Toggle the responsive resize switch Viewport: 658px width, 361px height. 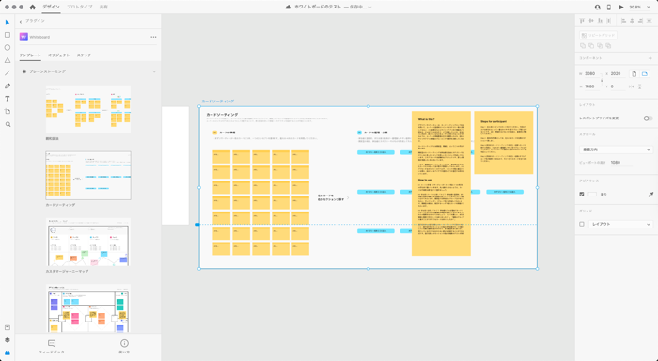pos(648,118)
